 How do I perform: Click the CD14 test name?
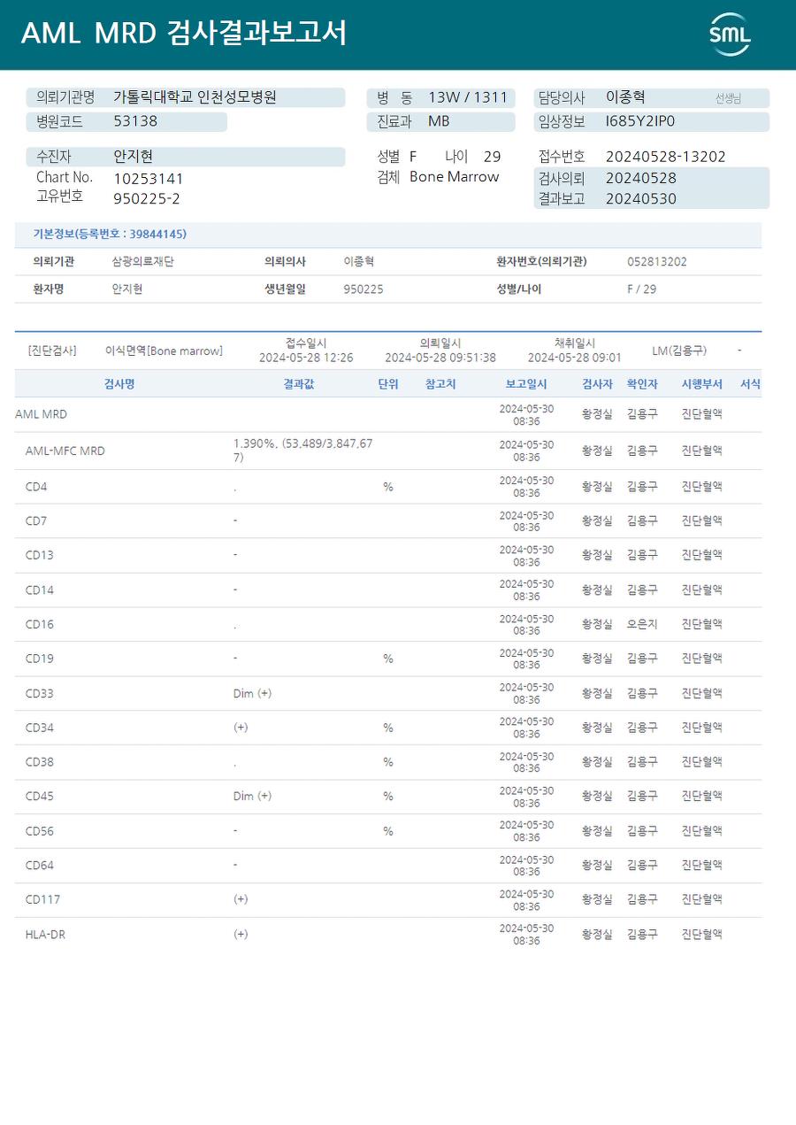[39, 590]
